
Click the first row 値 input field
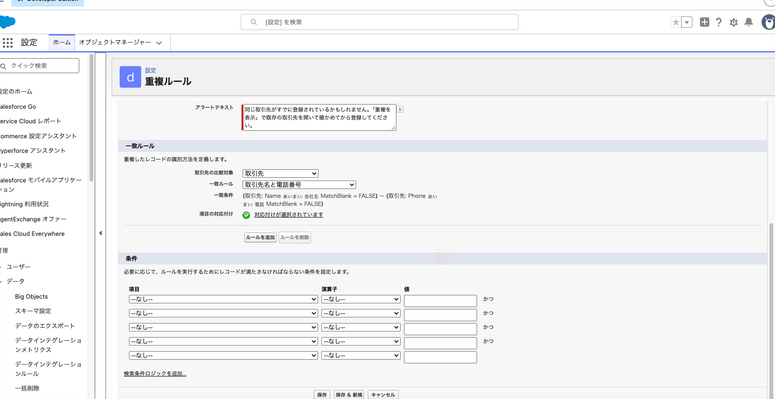pos(440,301)
